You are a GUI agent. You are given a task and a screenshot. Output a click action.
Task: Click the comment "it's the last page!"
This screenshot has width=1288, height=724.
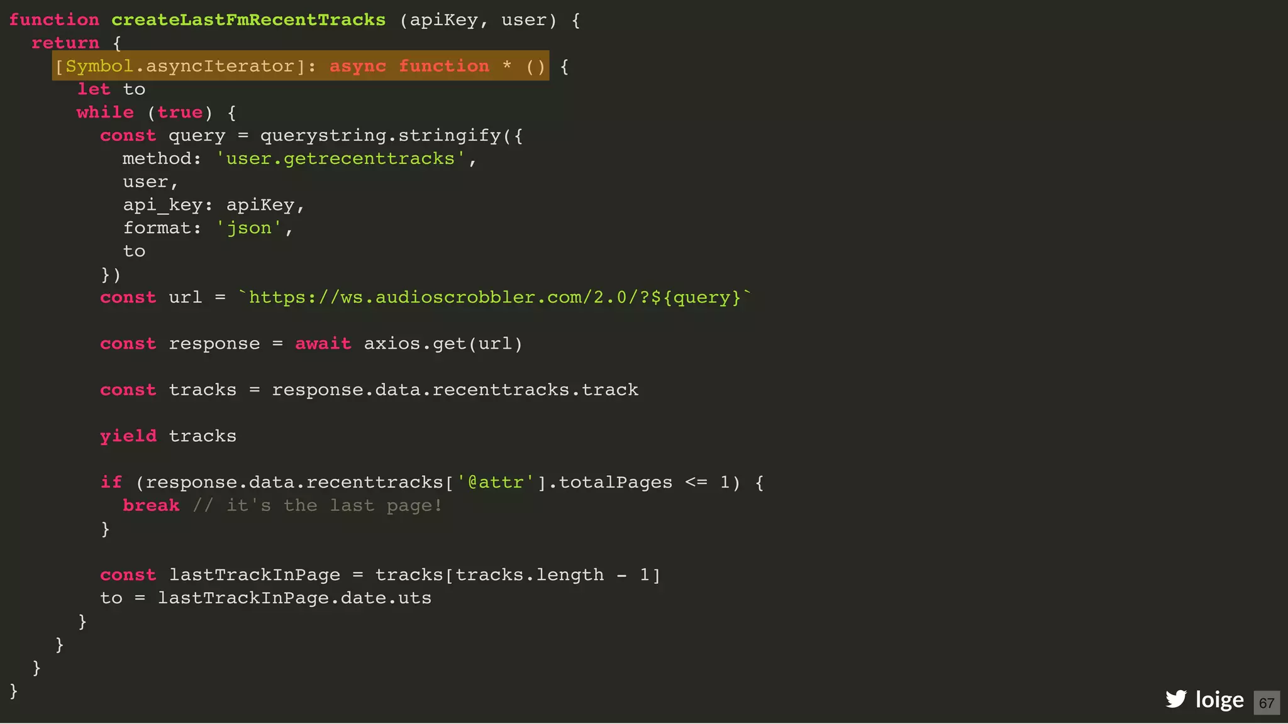point(318,506)
